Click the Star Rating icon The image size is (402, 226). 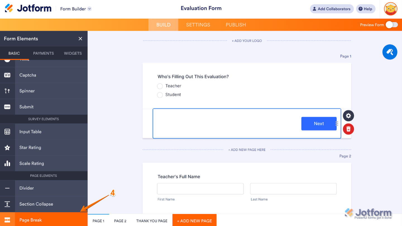(7, 148)
